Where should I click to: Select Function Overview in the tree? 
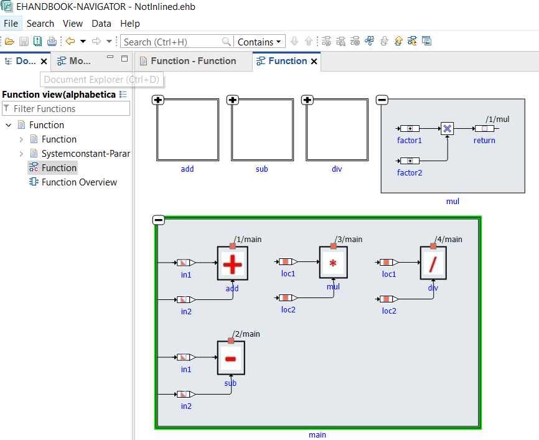(78, 182)
